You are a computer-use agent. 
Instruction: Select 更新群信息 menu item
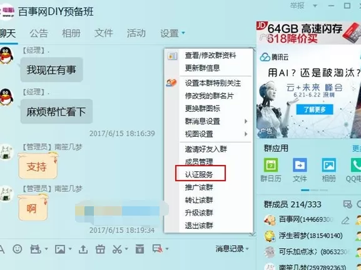coord(202,68)
